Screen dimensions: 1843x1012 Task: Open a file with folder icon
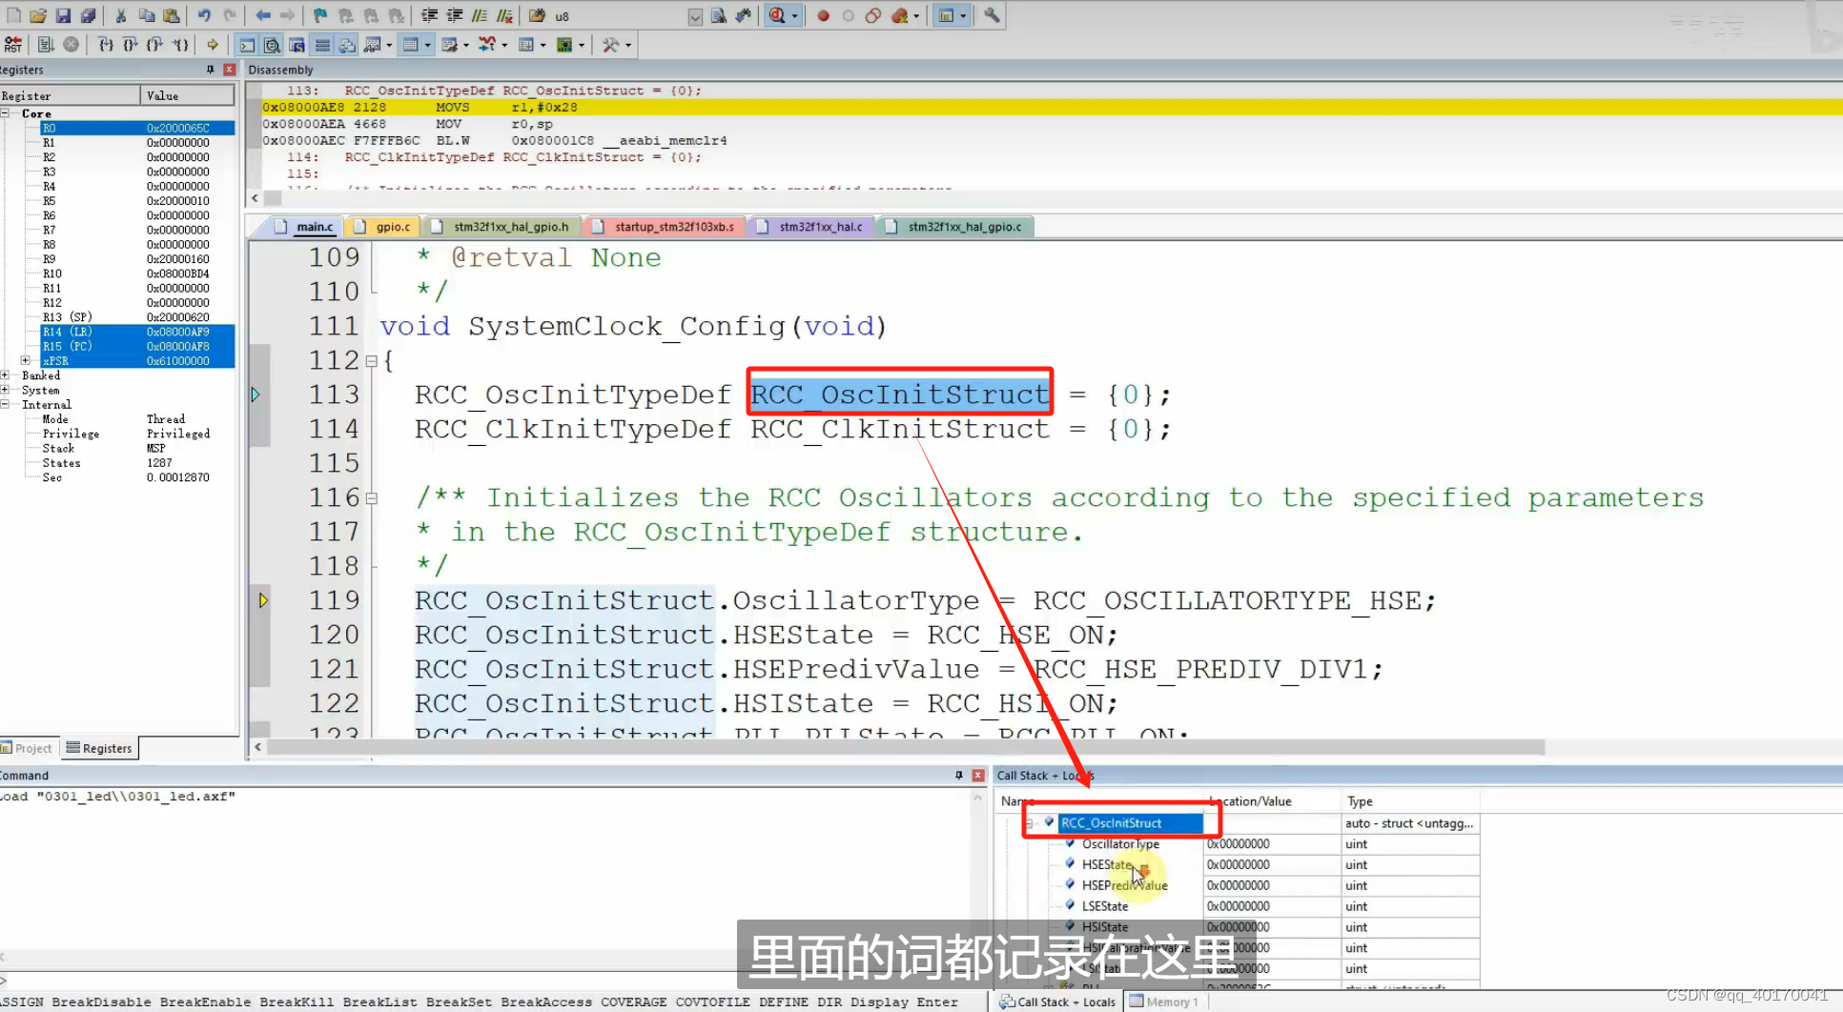38,15
